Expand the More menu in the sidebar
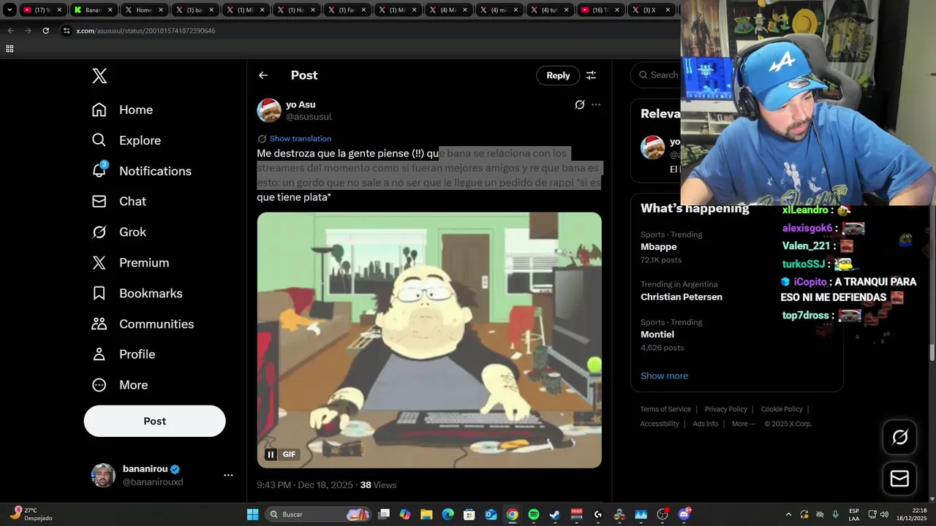 click(119, 385)
